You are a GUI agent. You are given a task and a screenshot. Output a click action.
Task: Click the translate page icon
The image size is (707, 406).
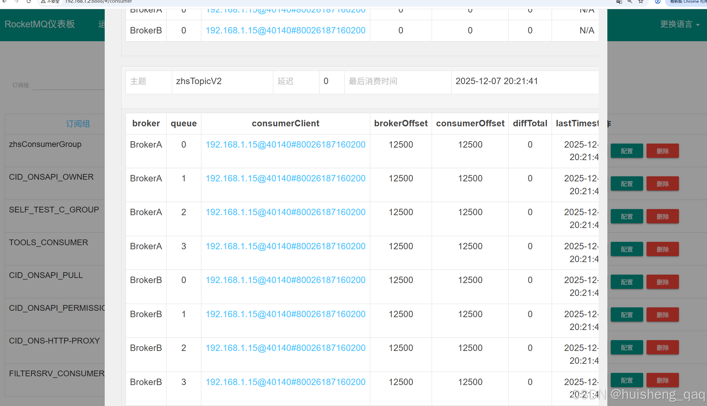click(x=619, y=2)
